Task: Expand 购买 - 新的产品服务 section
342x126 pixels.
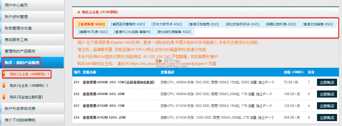Action: [x=22, y=63]
